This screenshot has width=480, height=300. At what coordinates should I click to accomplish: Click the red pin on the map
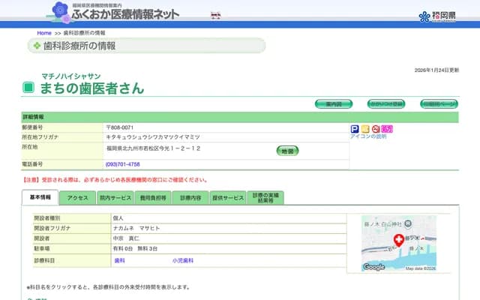[399, 240]
